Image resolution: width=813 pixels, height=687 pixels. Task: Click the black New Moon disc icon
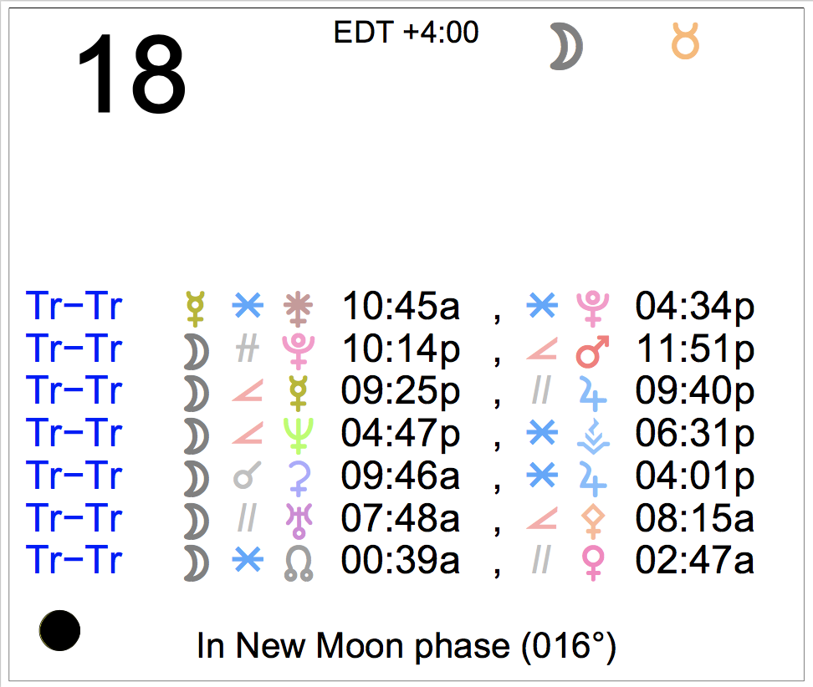click(59, 630)
